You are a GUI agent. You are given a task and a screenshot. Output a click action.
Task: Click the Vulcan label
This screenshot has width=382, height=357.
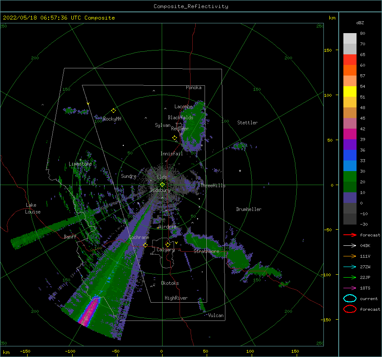(x=216, y=315)
